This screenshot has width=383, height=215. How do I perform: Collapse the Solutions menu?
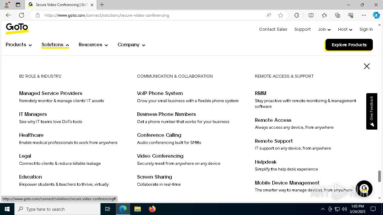pos(55,45)
